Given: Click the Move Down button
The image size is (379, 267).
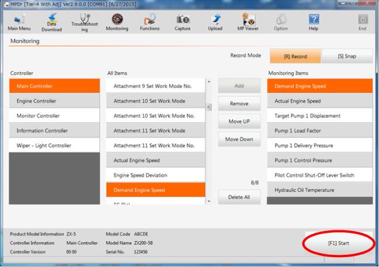Looking at the screenshot, I should pos(239,140).
